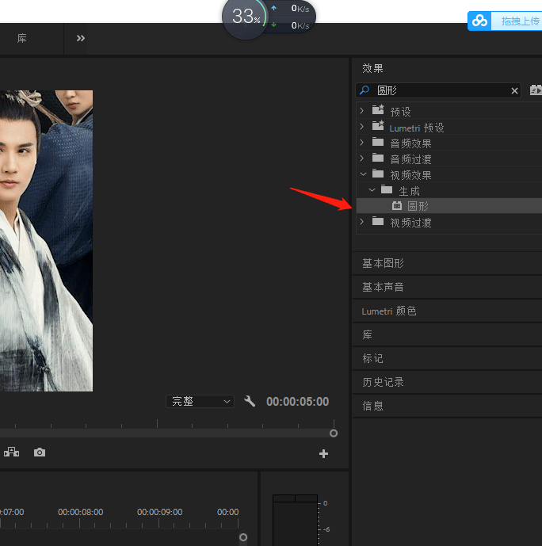Click the accelerated effects filter icon
This screenshot has height=546, width=542.
(536, 90)
